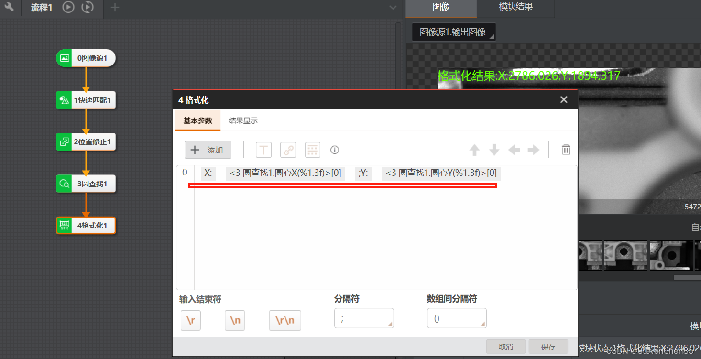Select the X: text token
The height and width of the screenshot is (359, 701).
point(208,173)
